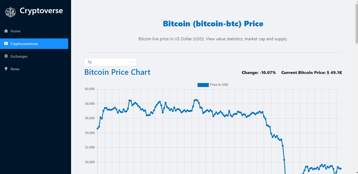Click the scrollbar down arrow
Viewport: 358px width, 174px height.
pos(356,172)
